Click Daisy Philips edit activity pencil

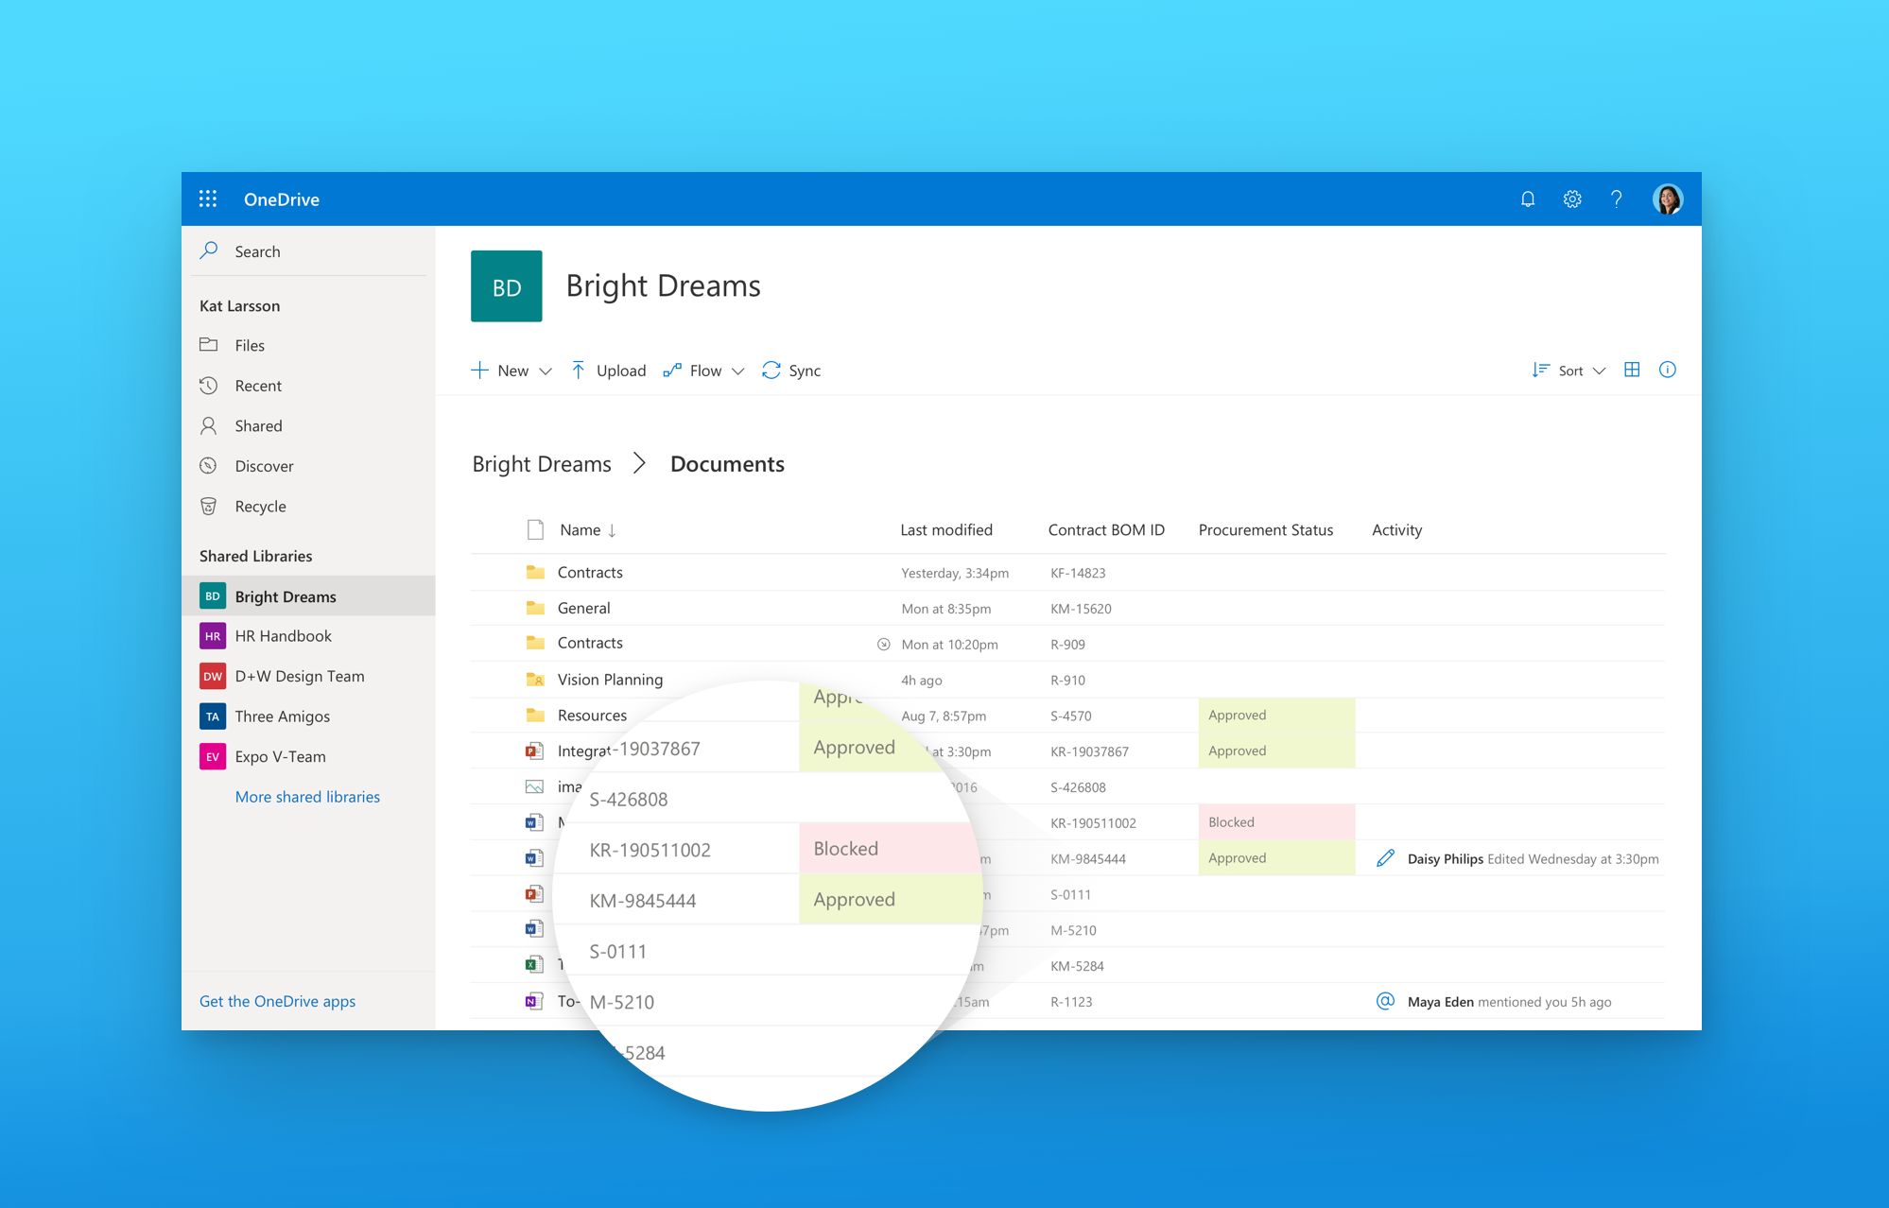click(1385, 858)
